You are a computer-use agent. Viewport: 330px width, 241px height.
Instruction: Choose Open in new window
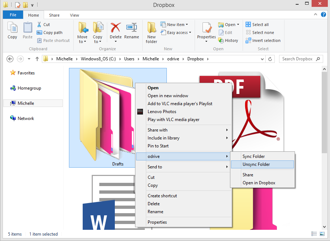pyautogui.click(x=183, y=96)
